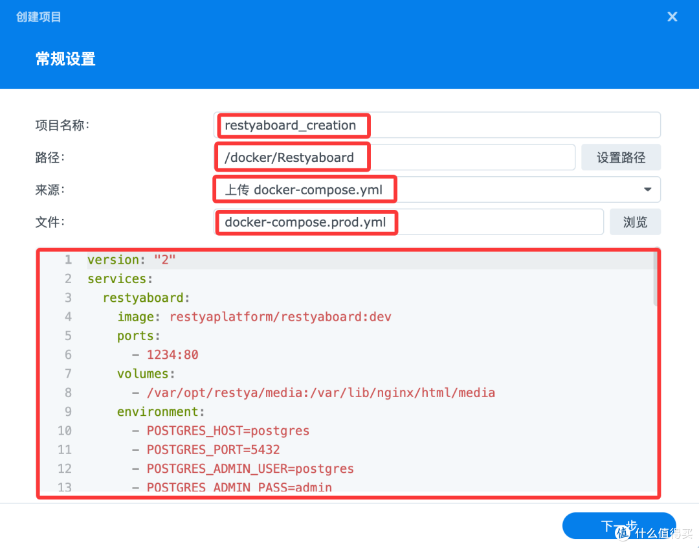Click the 项目名称 input field
The height and width of the screenshot is (548, 699).
pyautogui.click(x=437, y=125)
